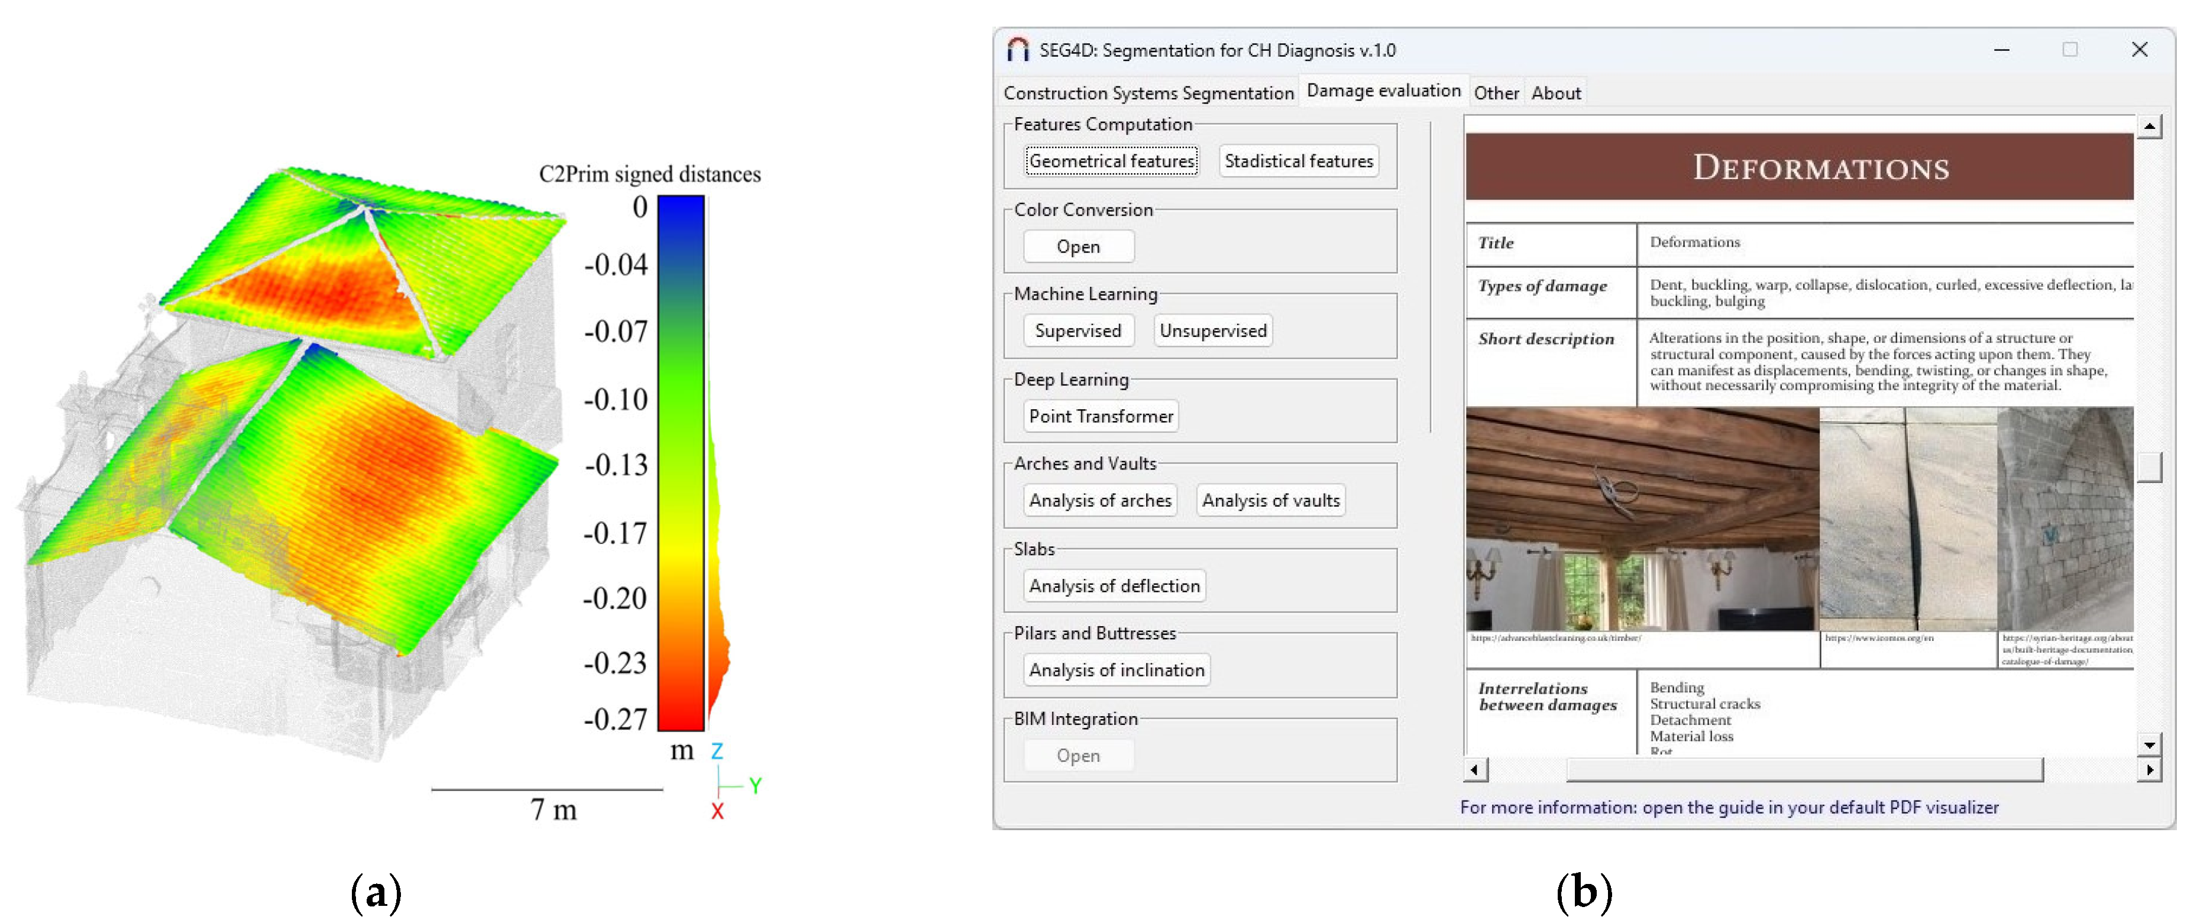
Task: Click the Geometrical features button
Action: pyautogui.click(x=1111, y=160)
